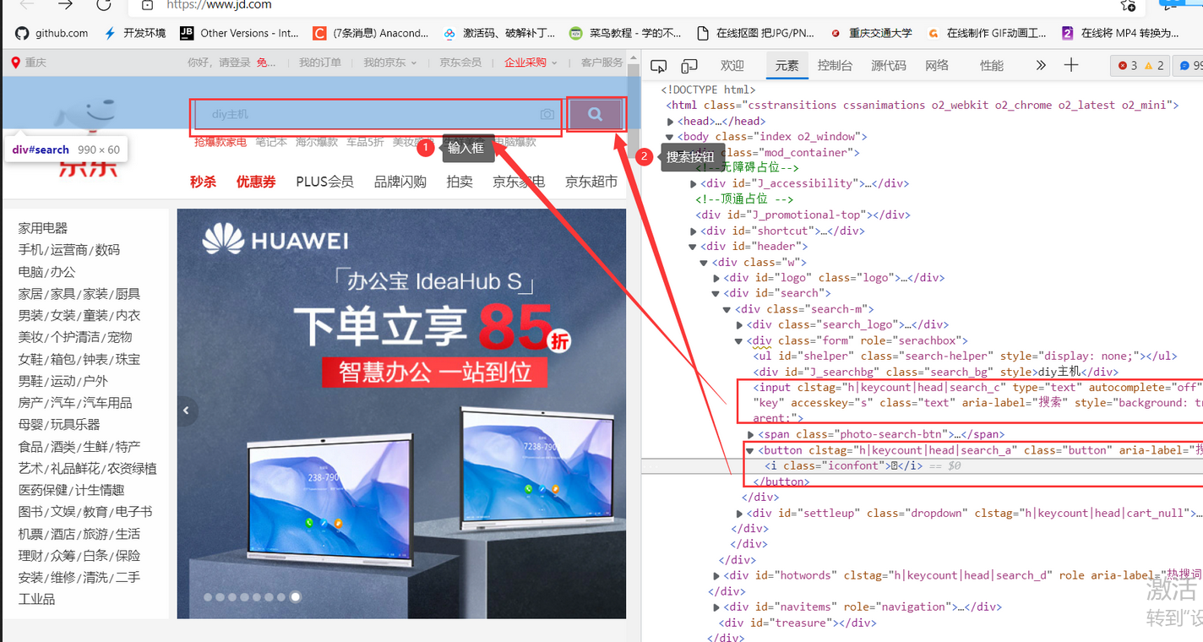The width and height of the screenshot is (1203, 642).
Task: Open the 网络 DevTools tab
Action: [937, 65]
